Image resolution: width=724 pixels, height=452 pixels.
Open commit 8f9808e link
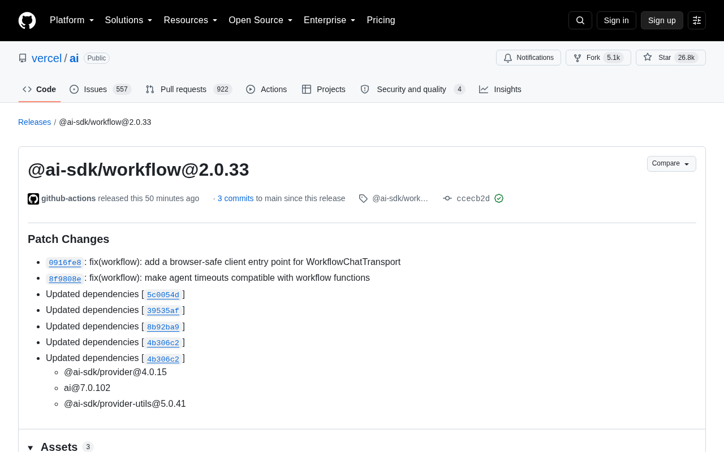coord(65,279)
